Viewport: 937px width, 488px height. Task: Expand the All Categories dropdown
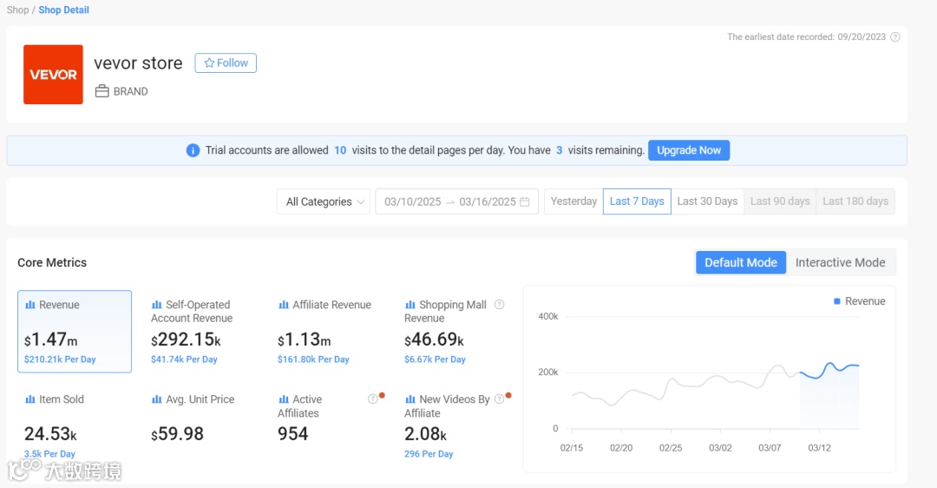pos(324,201)
